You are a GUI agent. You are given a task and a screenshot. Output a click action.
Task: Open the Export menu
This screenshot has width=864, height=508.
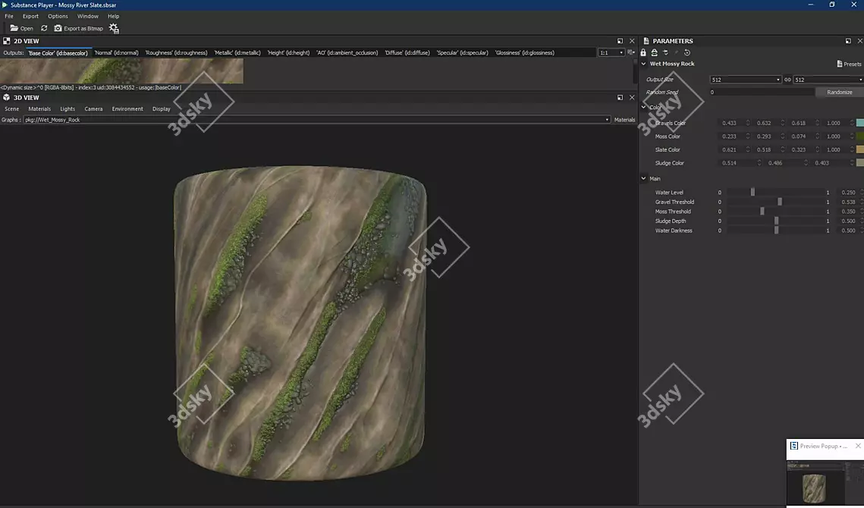click(x=30, y=16)
